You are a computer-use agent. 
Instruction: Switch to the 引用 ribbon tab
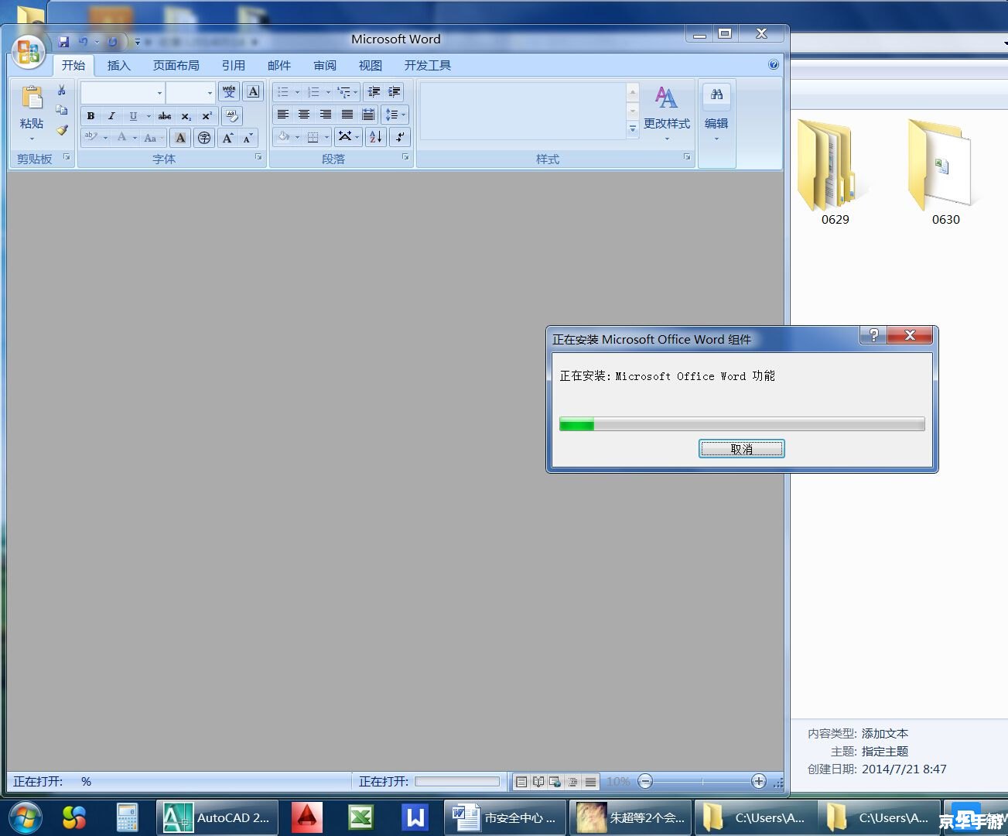(234, 66)
